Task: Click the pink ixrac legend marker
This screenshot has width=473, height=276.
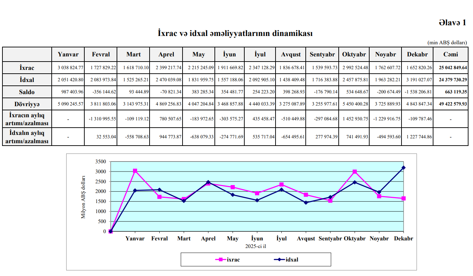Action: click(x=220, y=259)
